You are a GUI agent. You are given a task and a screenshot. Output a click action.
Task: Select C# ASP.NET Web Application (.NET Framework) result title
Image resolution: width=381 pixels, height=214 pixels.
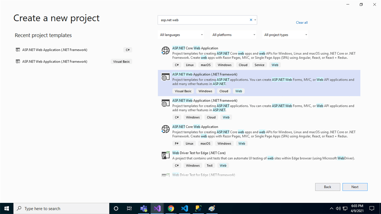tap(205, 100)
